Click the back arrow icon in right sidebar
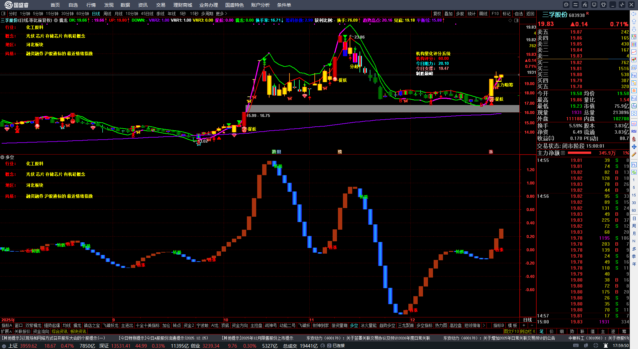Viewport: 638px width, 349px height. pos(634,14)
